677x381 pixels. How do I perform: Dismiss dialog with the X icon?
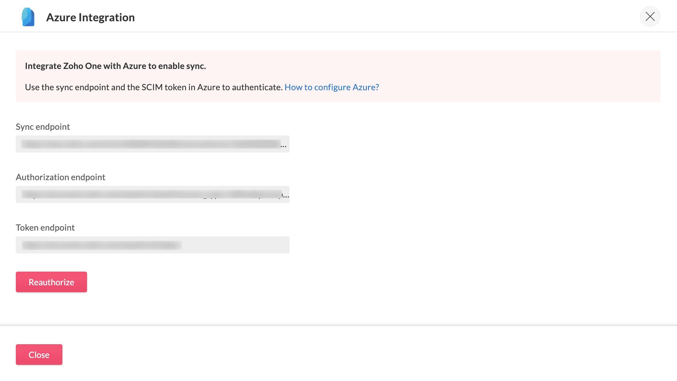coord(650,16)
